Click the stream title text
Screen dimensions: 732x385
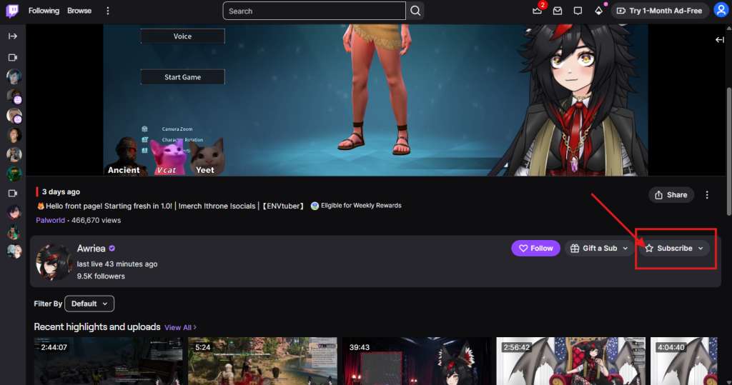170,206
